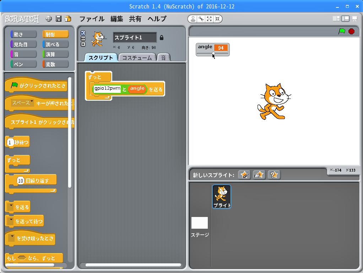Click the language globe icon
This screenshot has width=363, height=273.
coord(49,19)
